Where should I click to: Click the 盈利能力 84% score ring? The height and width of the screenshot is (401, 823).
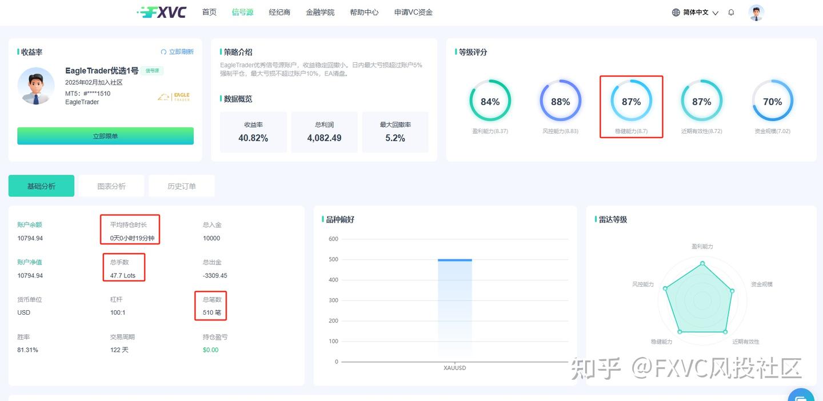pyautogui.click(x=490, y=101)
